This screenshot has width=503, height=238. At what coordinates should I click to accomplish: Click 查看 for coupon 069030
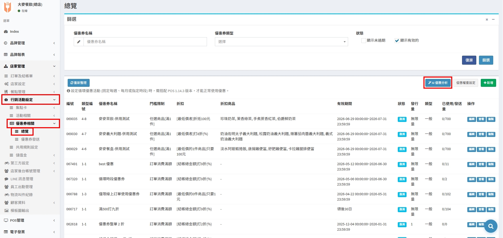481,134
